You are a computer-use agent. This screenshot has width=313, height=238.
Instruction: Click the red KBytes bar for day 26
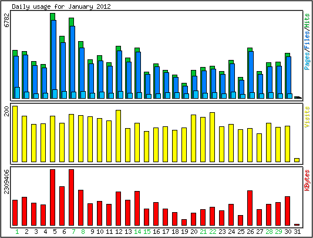coord(250,208)
